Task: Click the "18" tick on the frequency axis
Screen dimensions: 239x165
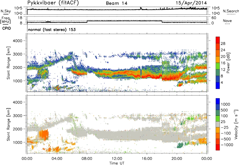Action: [x=20, y=18]
